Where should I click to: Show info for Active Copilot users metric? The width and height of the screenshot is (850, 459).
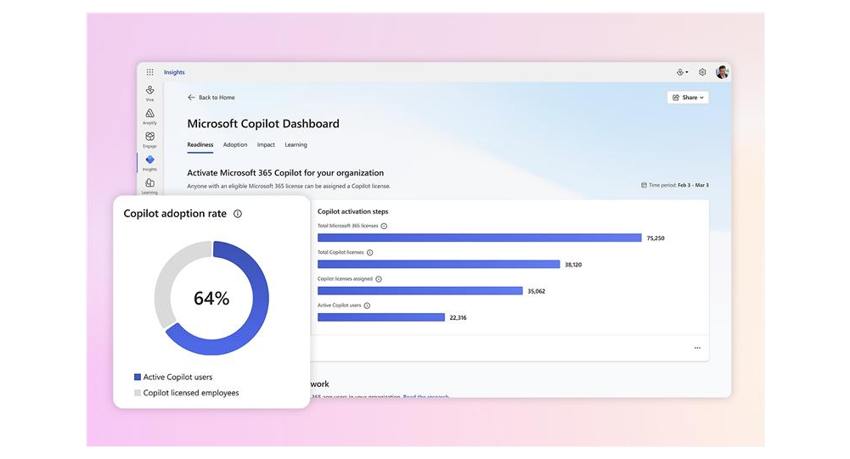pyautogui.click(x=367, y=305)
